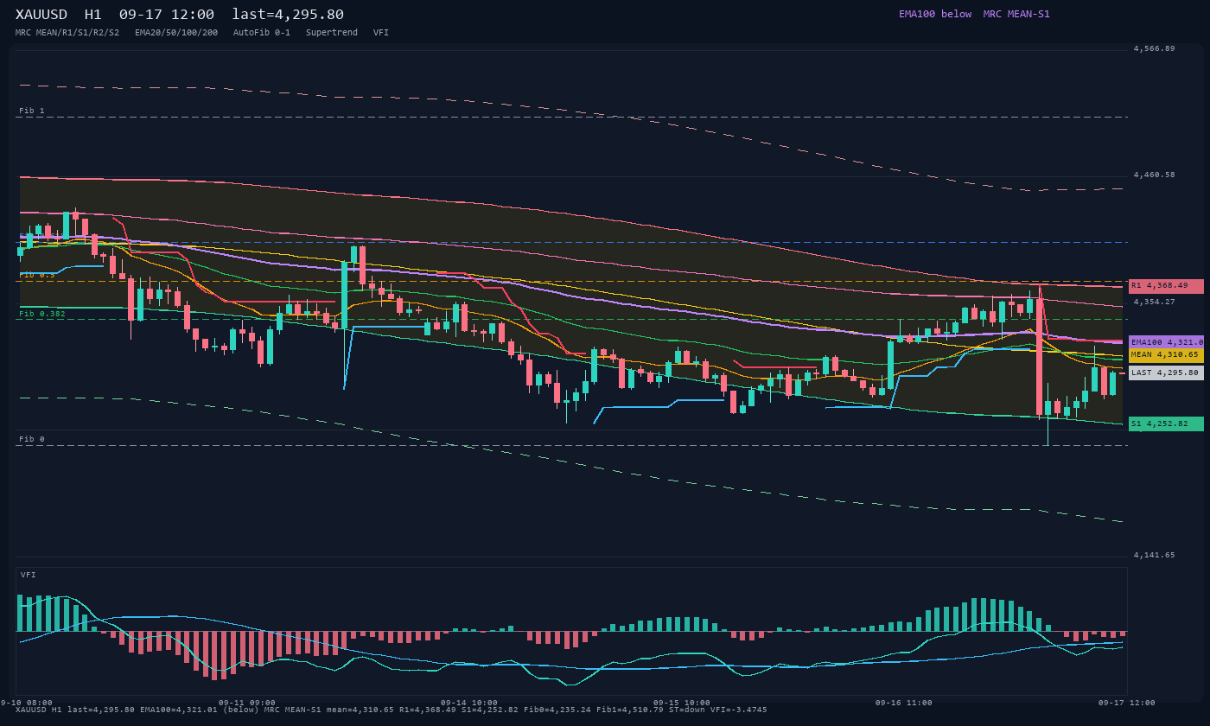Viewport: 1210px width, 726px height.
Task: Click the bottom status line with ST=down VFI=-3.4745
Action: [x=392, y=710]
